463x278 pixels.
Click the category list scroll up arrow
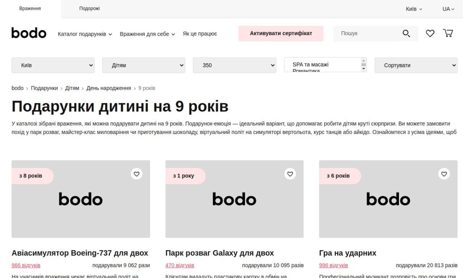tap(364, 60)
